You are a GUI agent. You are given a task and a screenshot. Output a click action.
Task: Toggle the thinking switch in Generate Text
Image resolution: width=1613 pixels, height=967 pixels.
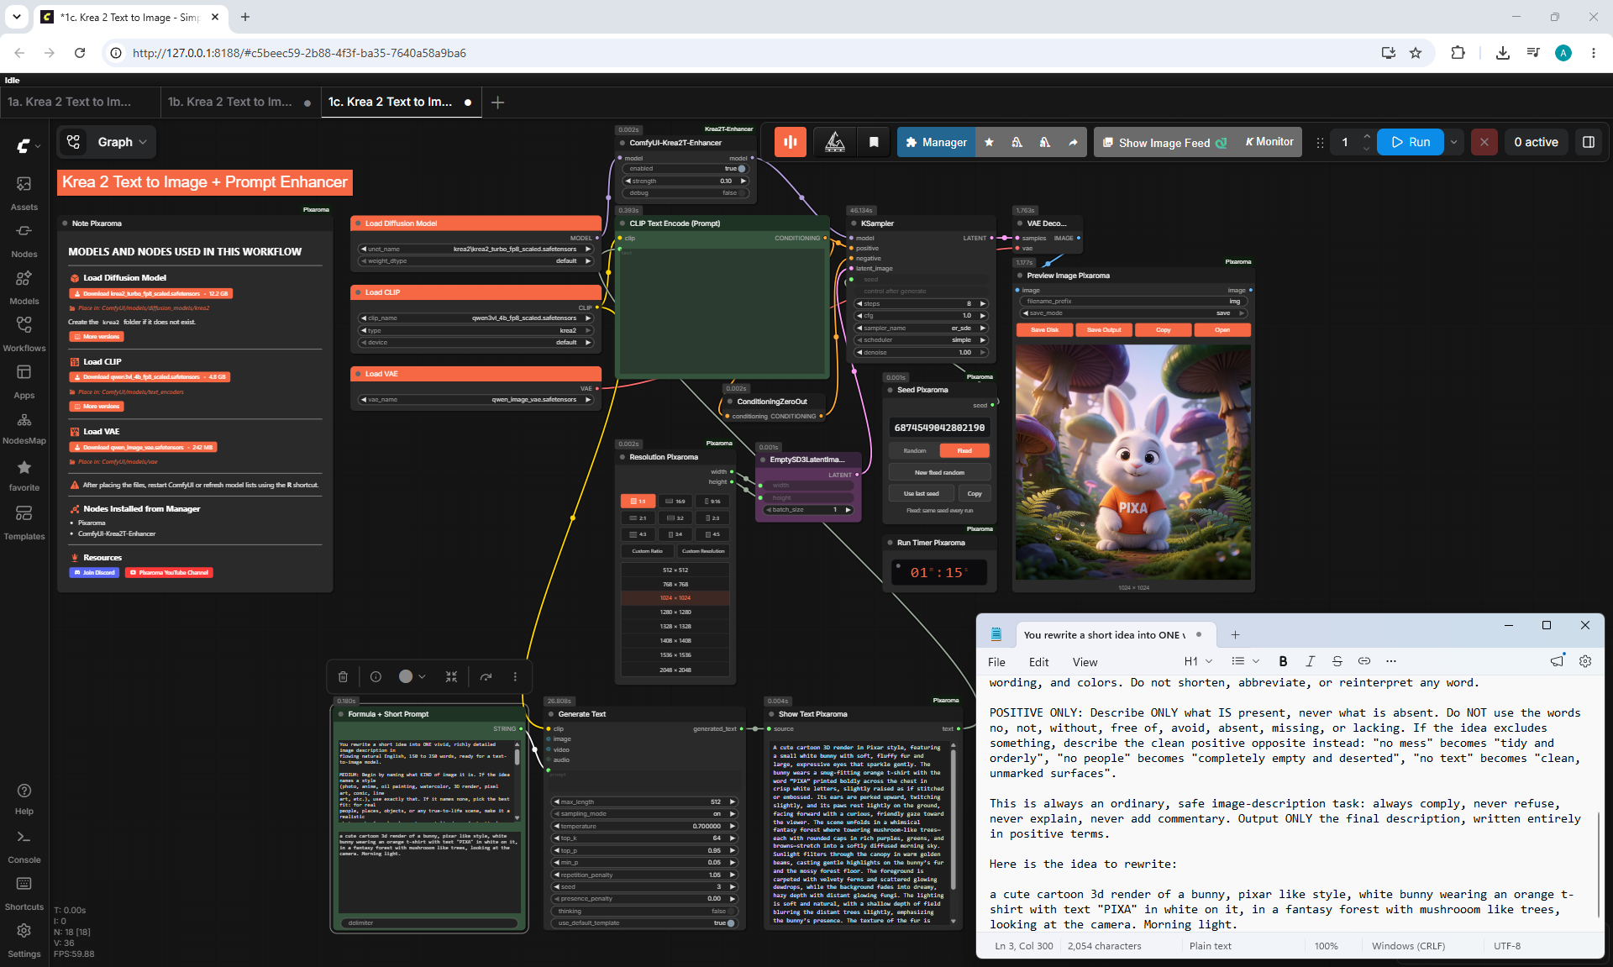tap(731, 911)
